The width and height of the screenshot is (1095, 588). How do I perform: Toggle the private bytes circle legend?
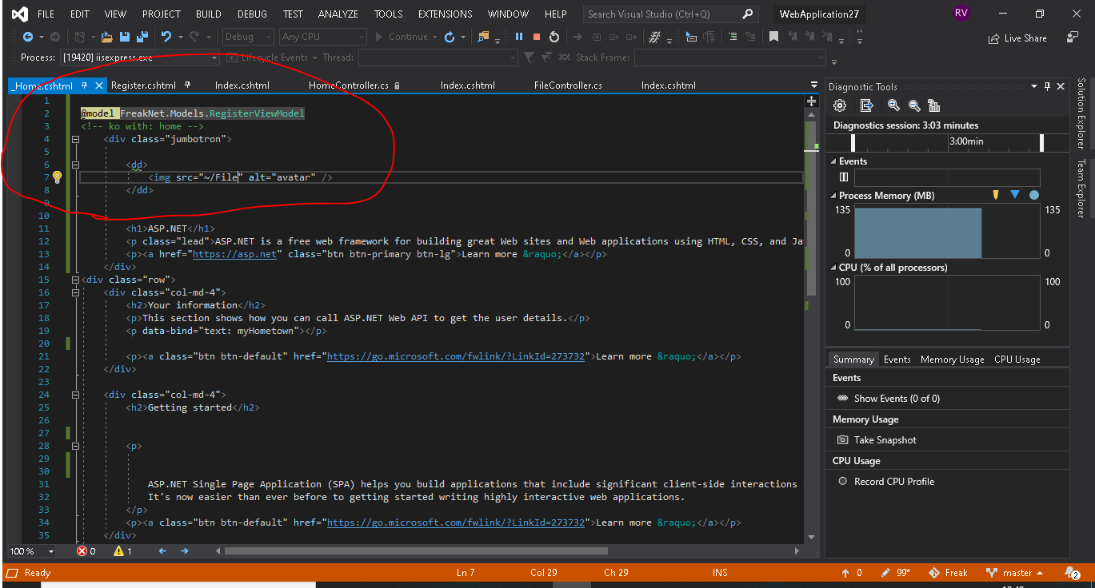point(1034,195)
